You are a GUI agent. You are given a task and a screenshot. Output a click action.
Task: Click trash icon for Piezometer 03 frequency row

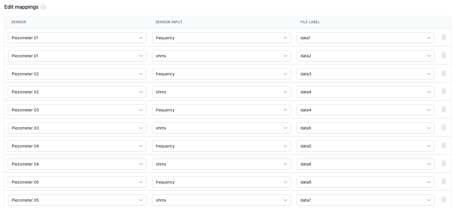pos(443,109)
